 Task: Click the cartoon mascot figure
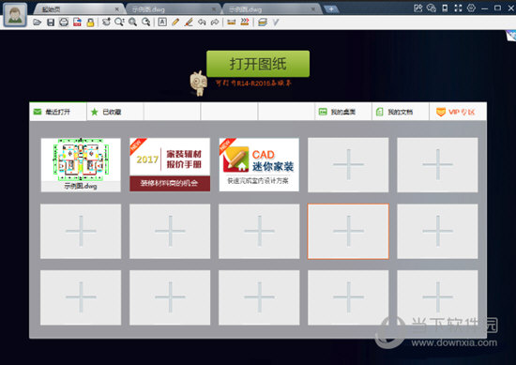[x=199, y=84]
